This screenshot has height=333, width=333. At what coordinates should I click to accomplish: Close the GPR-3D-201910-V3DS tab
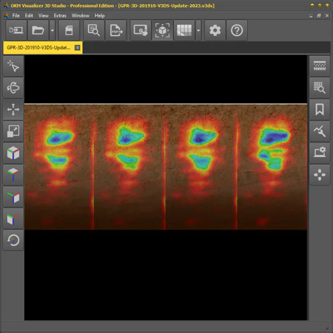pyautogui.click(x=77, y=47)
